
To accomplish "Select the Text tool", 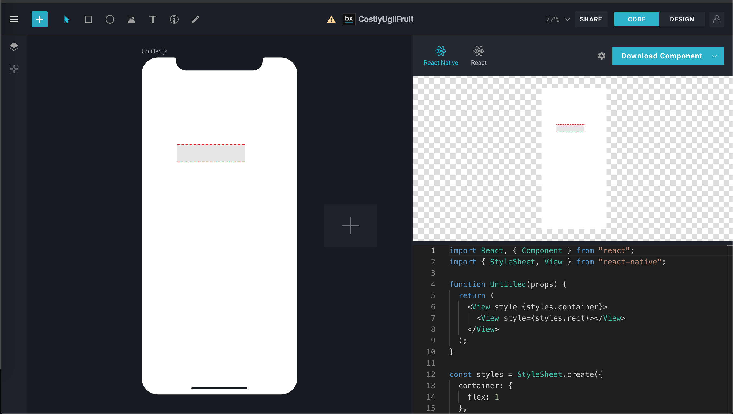I will pos(153,19).
